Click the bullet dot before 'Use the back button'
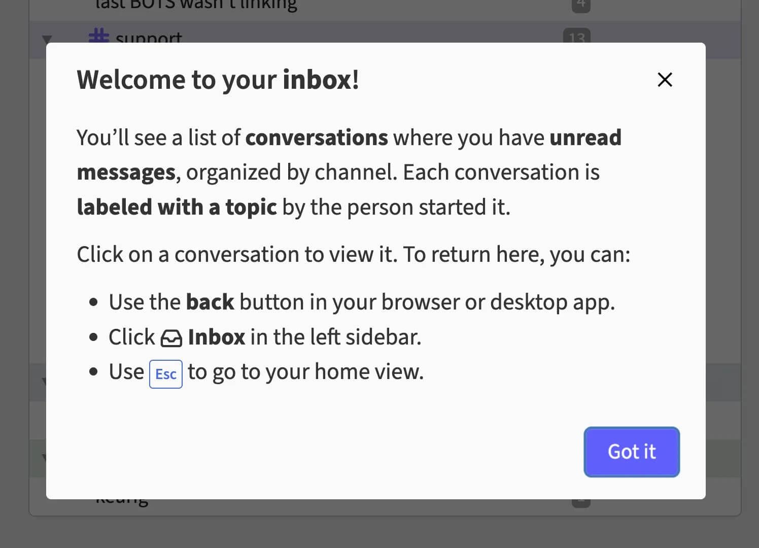Viewport: 759px width, 548px height. (93, 301)
